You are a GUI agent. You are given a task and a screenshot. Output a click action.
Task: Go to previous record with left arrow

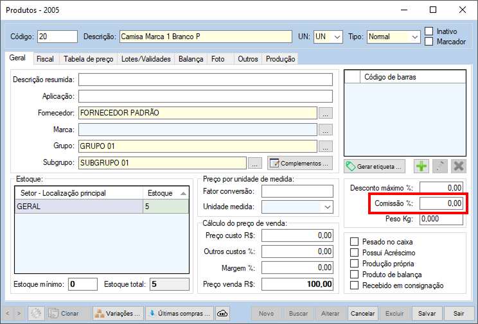8,314
